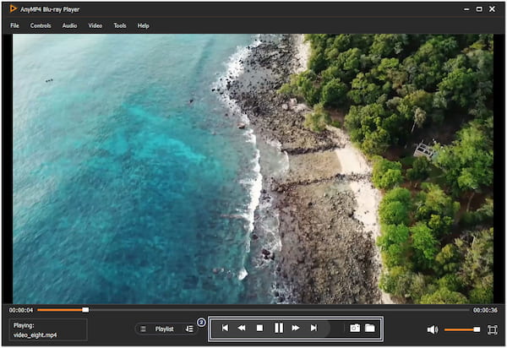Seek on the unplayed progress track
This screenshot has height=348, width=507.
[279, 310]
